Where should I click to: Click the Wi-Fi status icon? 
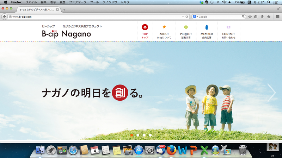click(x=224, y=2)
